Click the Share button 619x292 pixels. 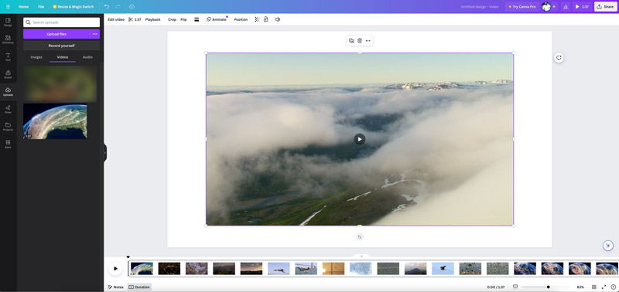[x=606, y=7]
